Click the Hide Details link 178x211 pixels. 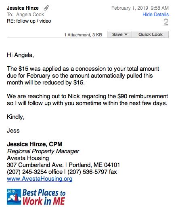155,15
